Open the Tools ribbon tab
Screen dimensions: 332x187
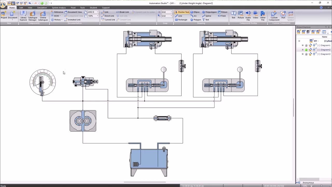[82, 8]
